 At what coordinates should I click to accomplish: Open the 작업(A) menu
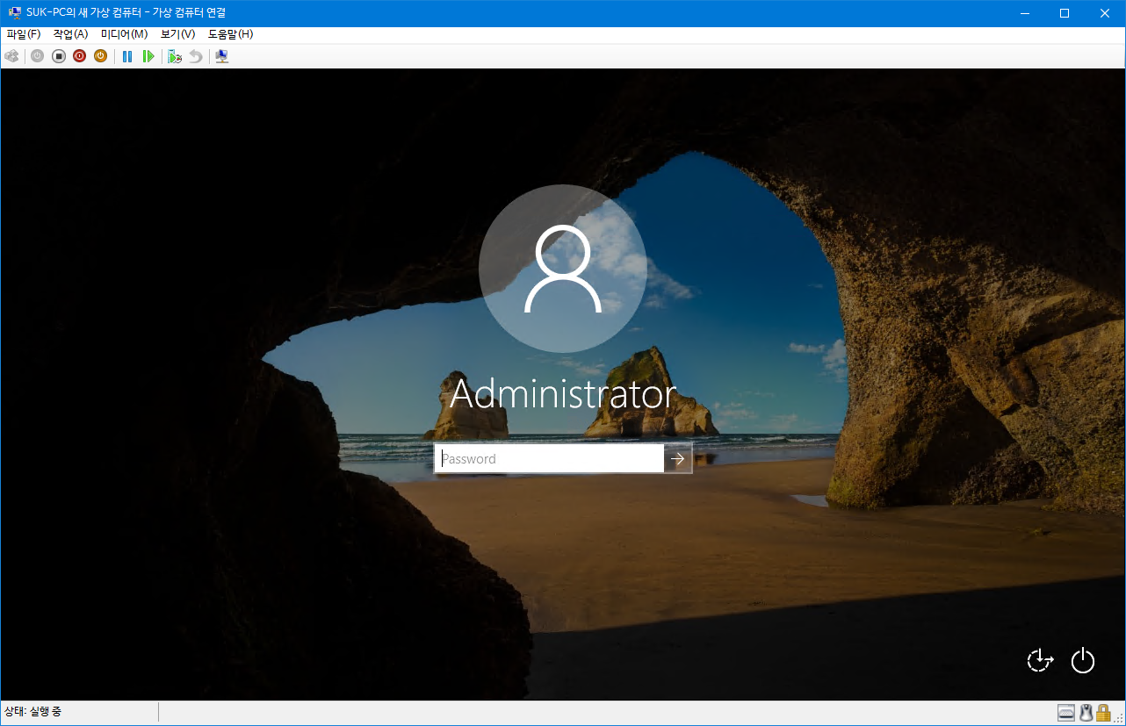pos(70,34)
